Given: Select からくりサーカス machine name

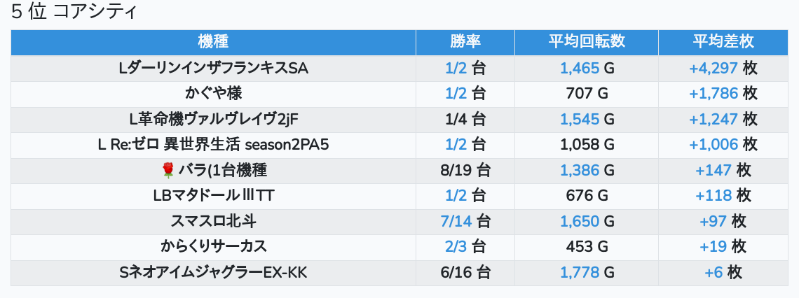Looking at the screenshot, I should pyautogui.click(x=213, y=246).
